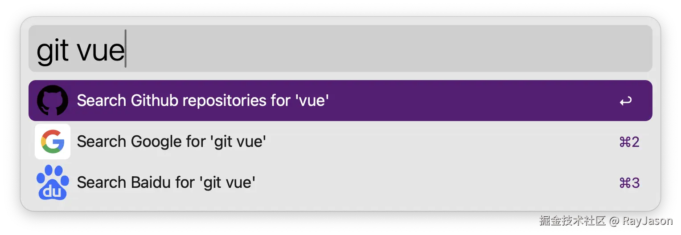Click the Google G logo icon
This screenshot has height=235, width=681.
pyautogui.click(x=53, y=142)
